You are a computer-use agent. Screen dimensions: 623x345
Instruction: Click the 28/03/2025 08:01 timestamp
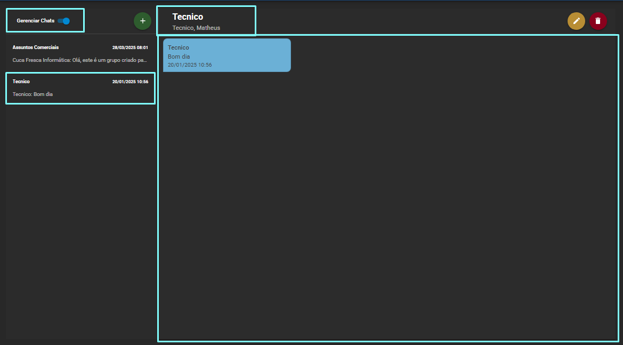(130, 47)
